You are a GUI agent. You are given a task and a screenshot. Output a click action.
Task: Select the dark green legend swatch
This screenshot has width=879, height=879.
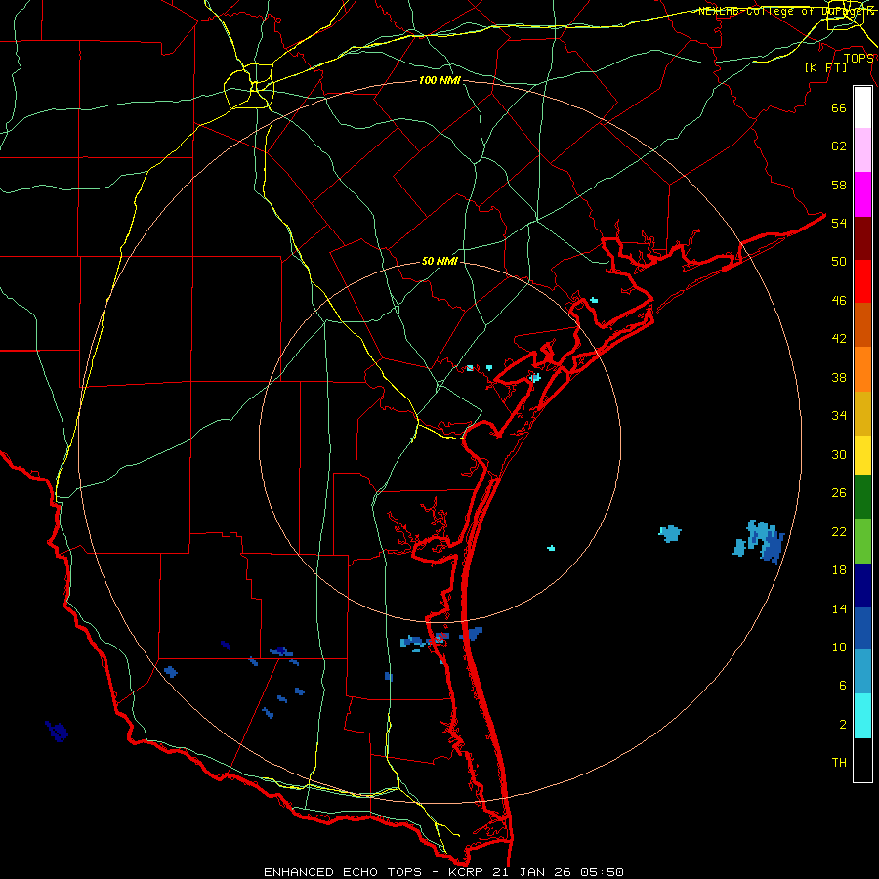pos(862,497)
